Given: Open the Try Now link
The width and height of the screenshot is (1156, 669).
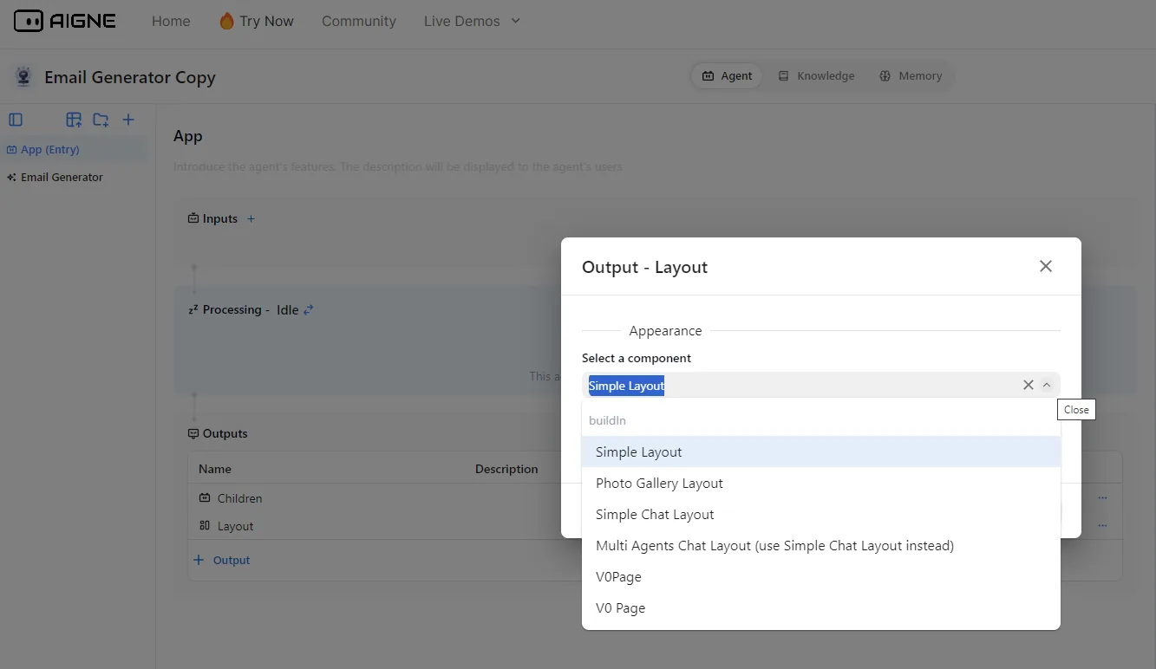Looking at the screenshot, I should (x=256, y=22).
